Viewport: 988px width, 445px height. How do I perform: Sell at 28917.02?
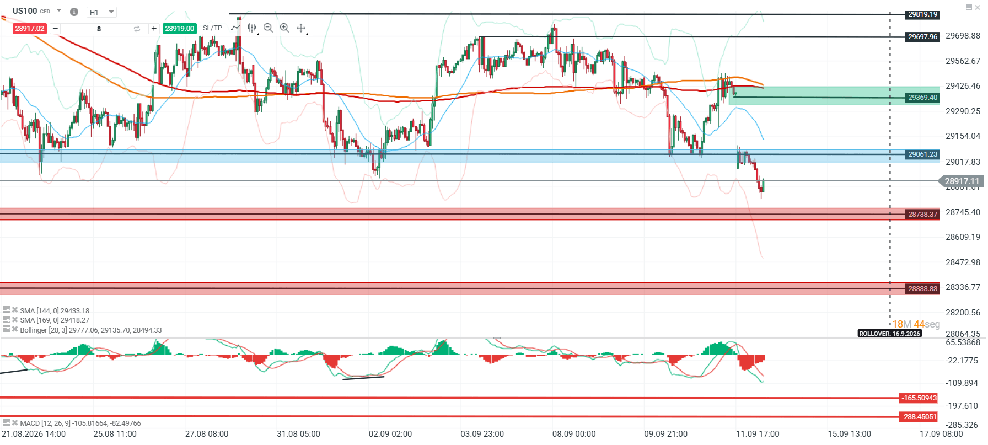[x=30, y=29]
